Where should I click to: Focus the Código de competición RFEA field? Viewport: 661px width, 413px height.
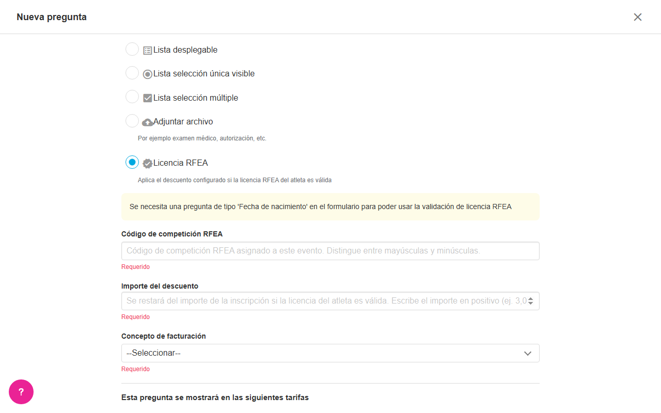tap(330, 251)
